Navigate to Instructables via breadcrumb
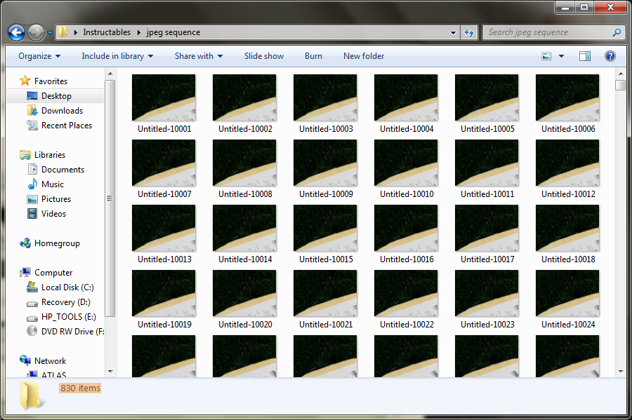 pos(107,32)
